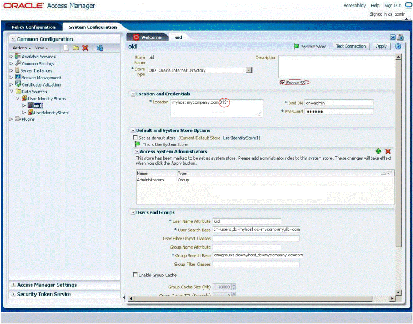This screenshot has height=324, width=413.
Task: Collapse the Access System Administrators section
Action: (x=137, y=151)
